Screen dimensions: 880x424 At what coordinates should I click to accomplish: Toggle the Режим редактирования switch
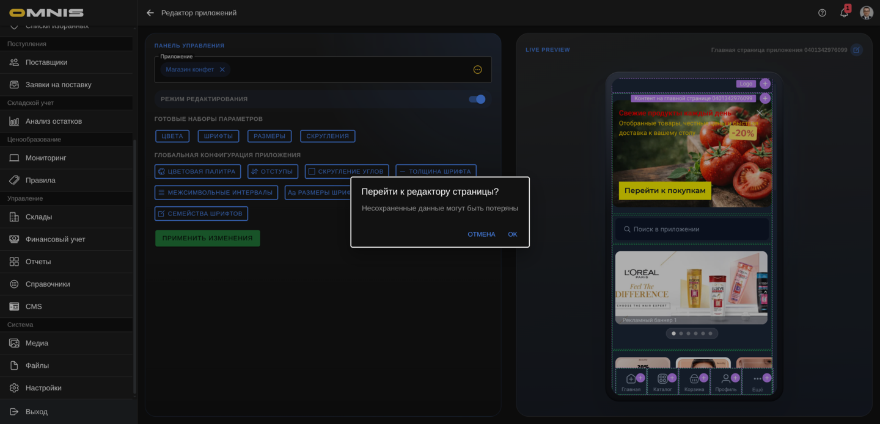tap(477, 99)
